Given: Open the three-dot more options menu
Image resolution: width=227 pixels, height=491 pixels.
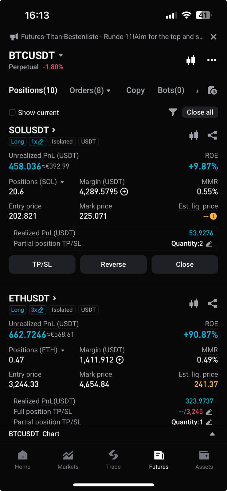Looking at the screenshot, I should pos(212,60).
